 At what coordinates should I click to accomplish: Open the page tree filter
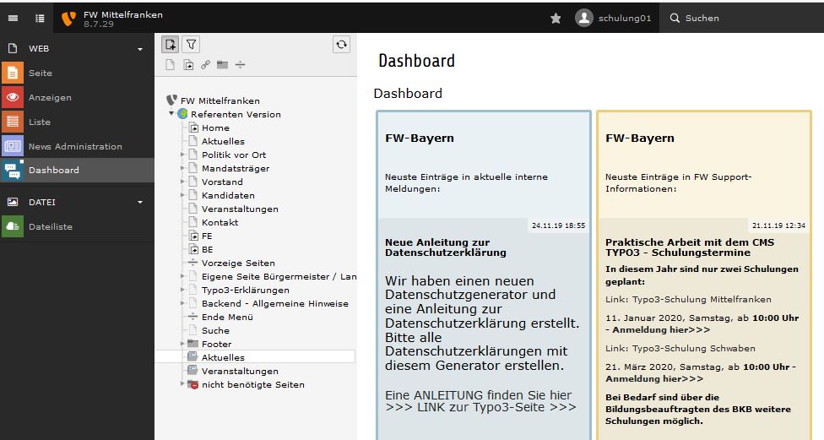click(x=192, y=45)
